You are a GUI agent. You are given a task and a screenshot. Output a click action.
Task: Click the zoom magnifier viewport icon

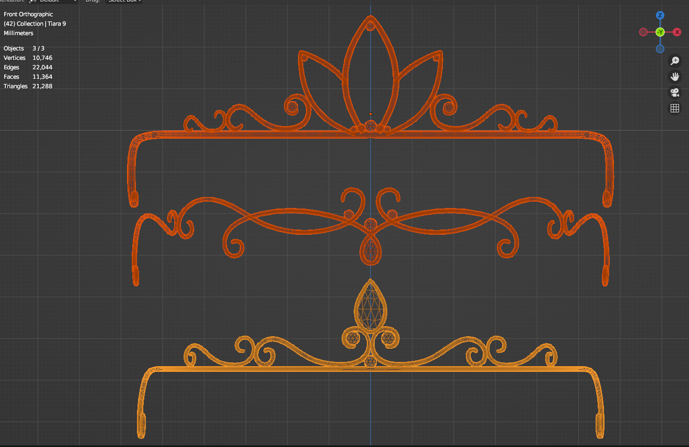(x=675, y=61)
